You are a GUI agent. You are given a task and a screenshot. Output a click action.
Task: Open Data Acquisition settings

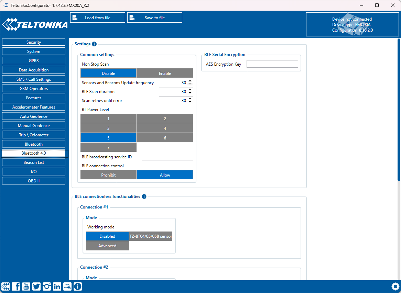pos(34,70)
